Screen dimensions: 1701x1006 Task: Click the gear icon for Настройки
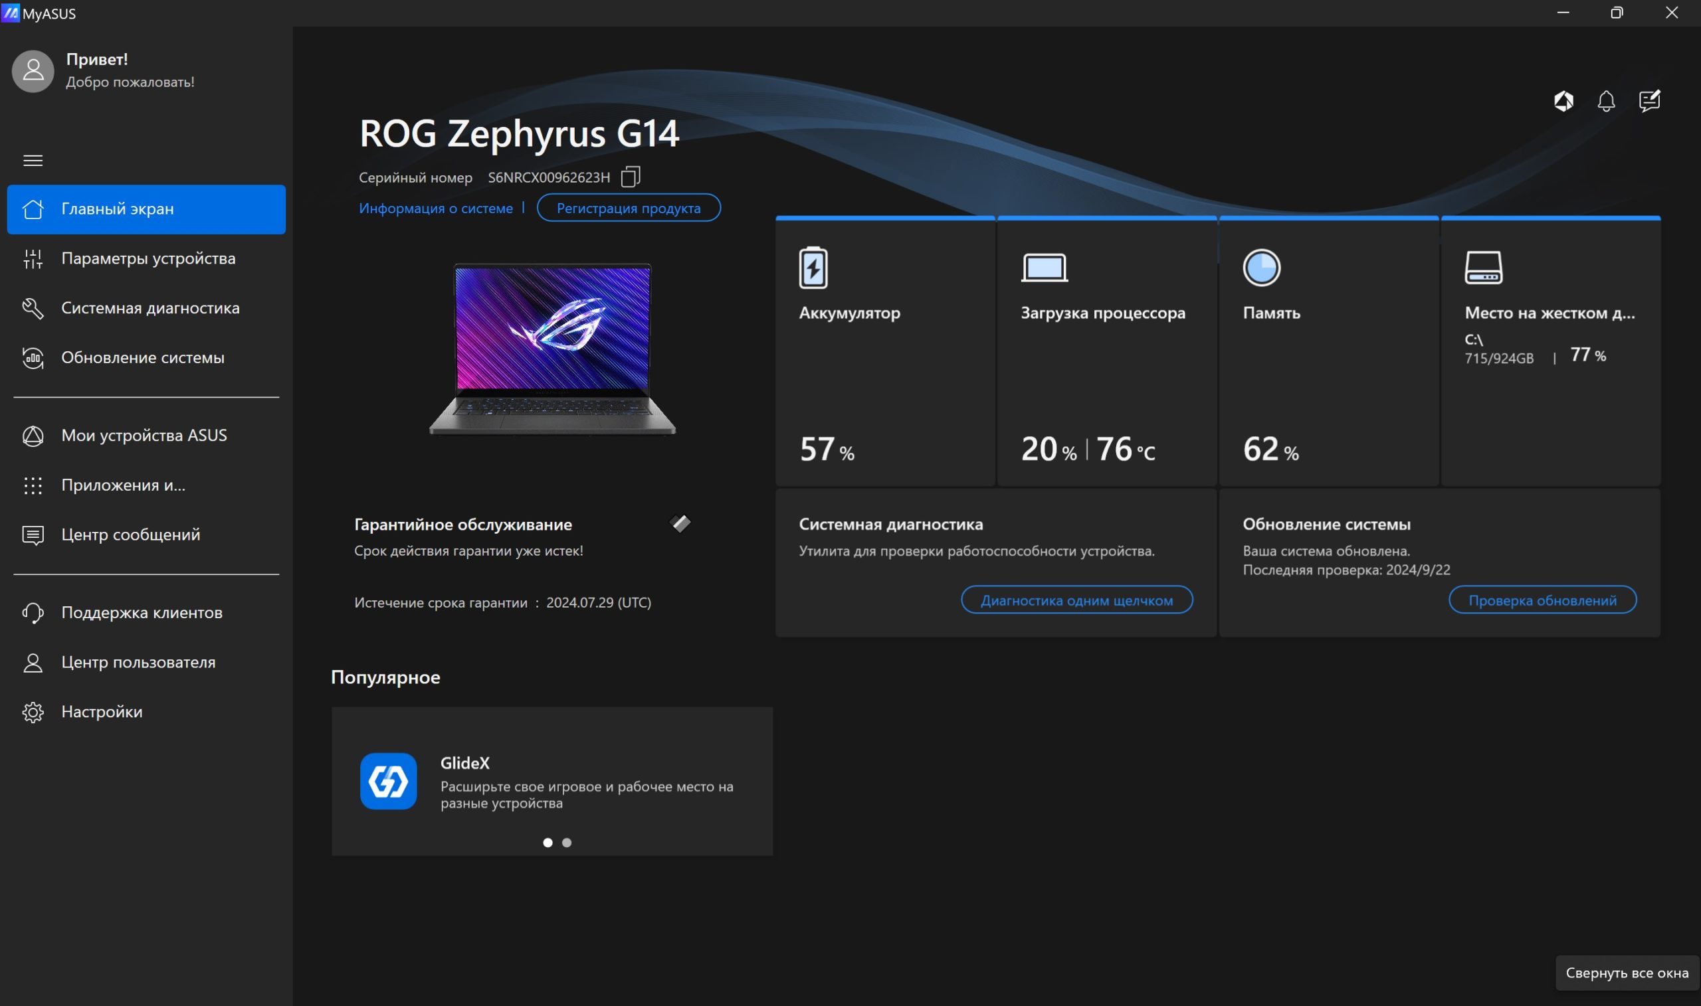pyautogui.click(x=33, y=712)
